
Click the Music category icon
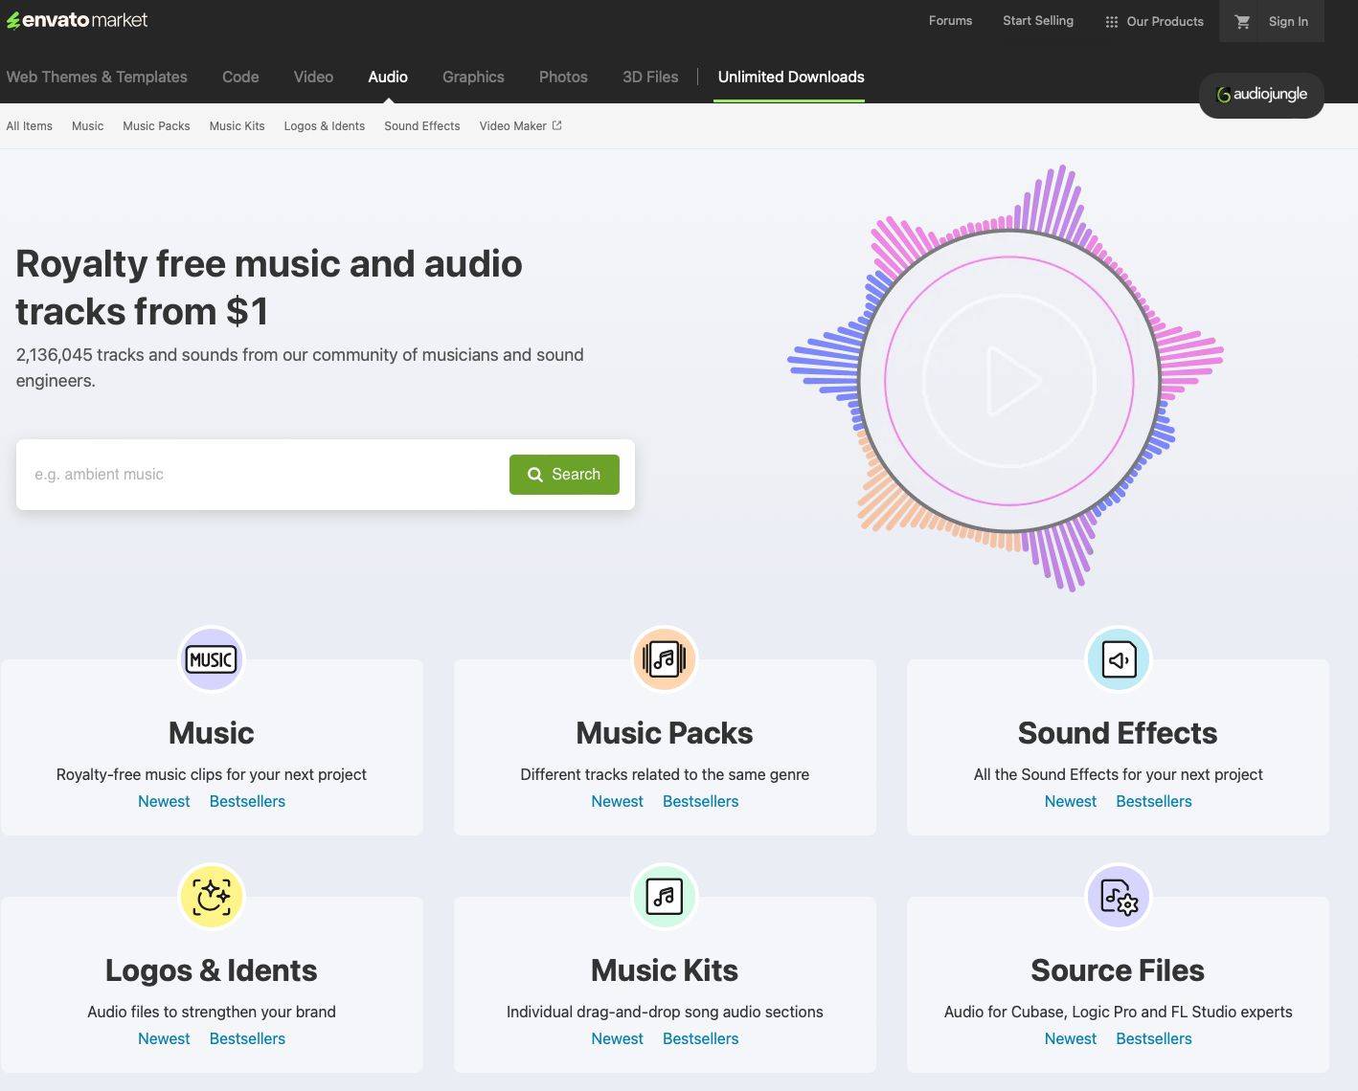coord(212,659)
